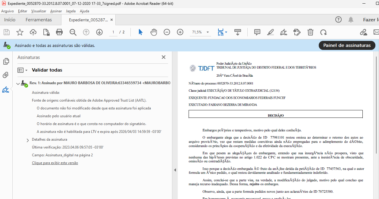Expand Detalhes da assinatura
379x199 pixels.
tap(28, 140)
